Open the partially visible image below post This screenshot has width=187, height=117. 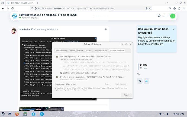(41, 109)
